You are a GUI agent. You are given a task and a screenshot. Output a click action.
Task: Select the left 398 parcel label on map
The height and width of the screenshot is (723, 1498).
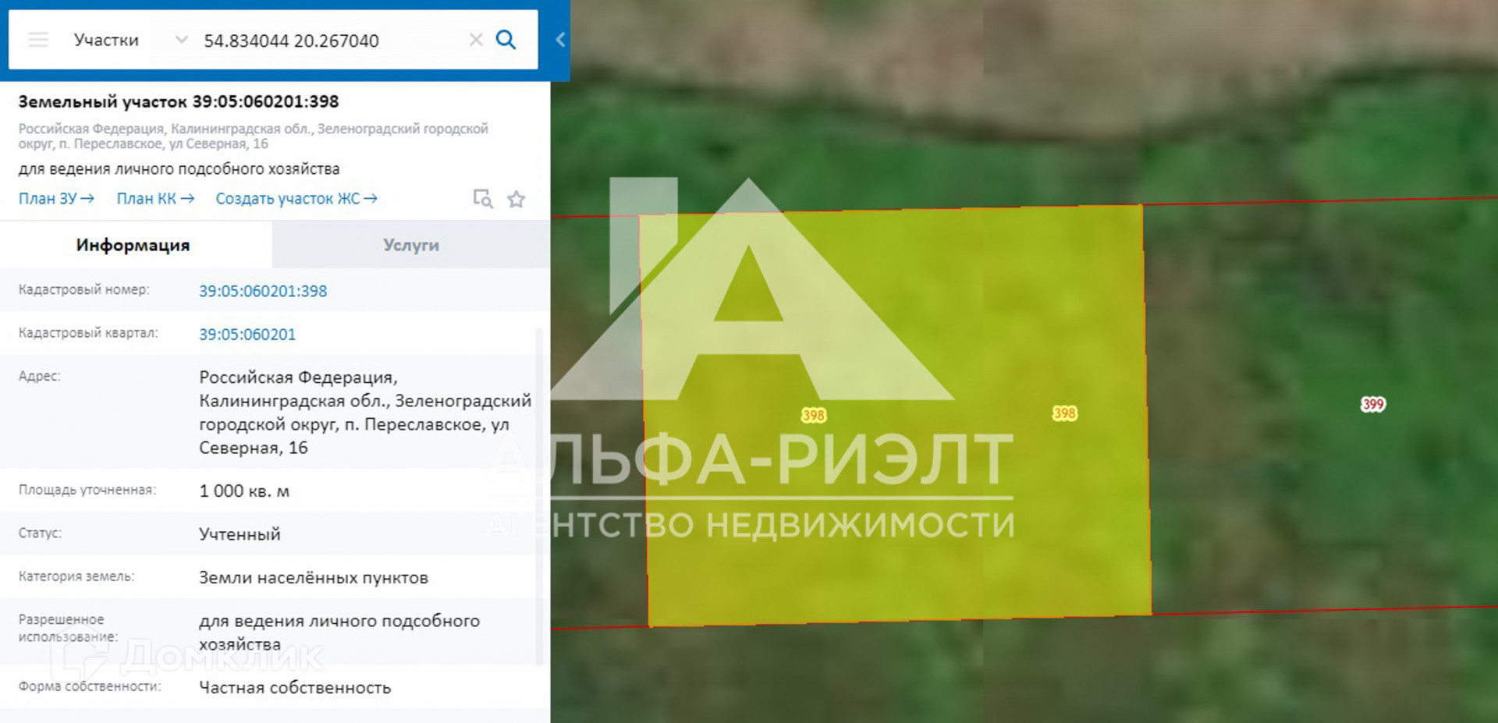tap(814, 415)
